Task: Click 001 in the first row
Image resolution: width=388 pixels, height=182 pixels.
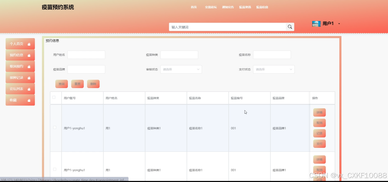Action: pyautogui.click(x=234, y=128)
